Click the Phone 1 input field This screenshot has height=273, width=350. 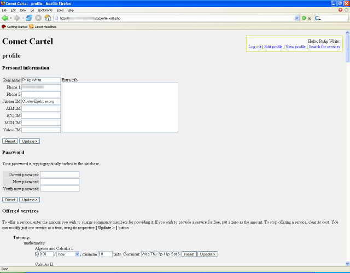point(41,87)
